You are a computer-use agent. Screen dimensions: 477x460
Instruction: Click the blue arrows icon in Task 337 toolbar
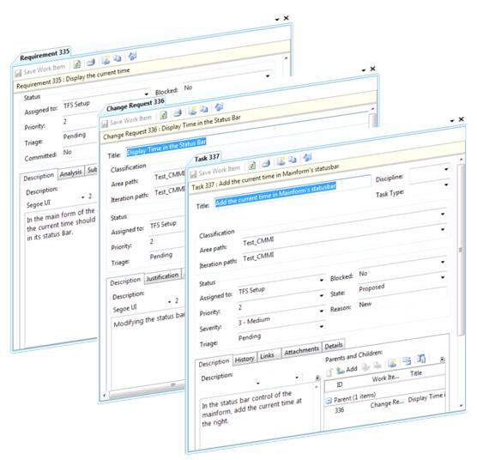(x=307, y=157)
